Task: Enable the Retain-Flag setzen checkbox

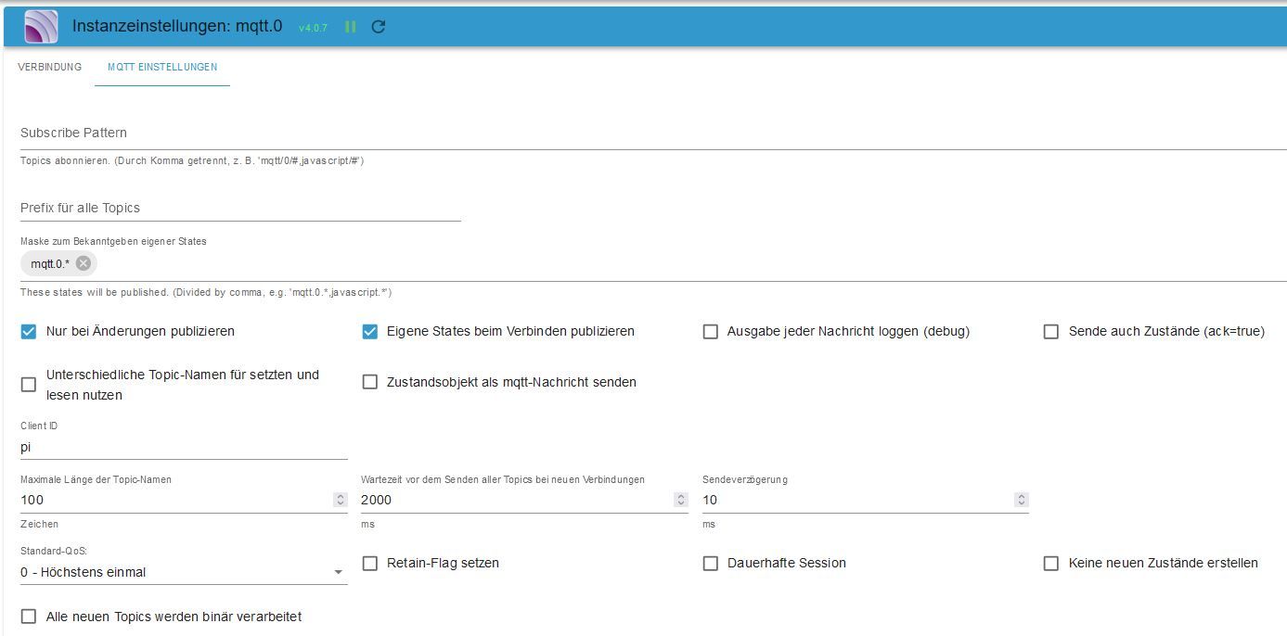Action: coord(370,563)
